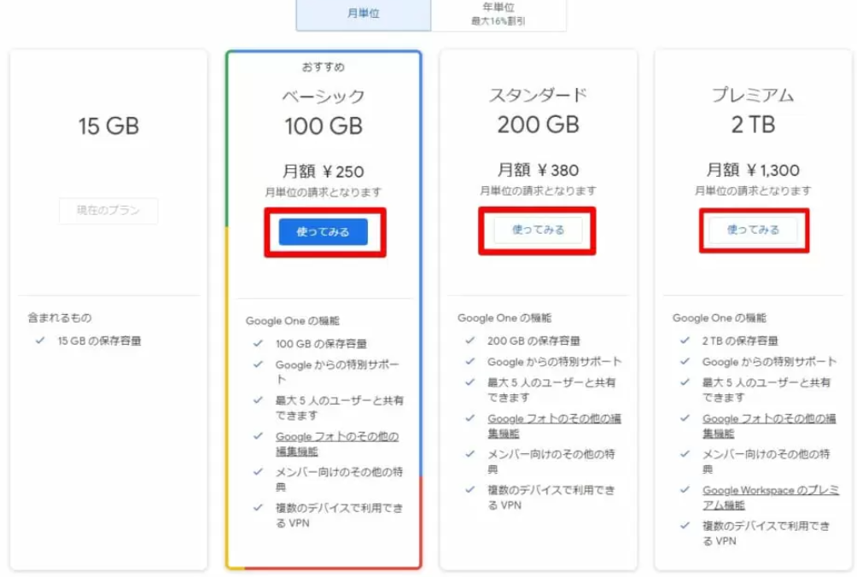Click the 月額 ¥1,300 price
Screen dimensions: 857x577
pyautogui.click(x=753, y=170)
